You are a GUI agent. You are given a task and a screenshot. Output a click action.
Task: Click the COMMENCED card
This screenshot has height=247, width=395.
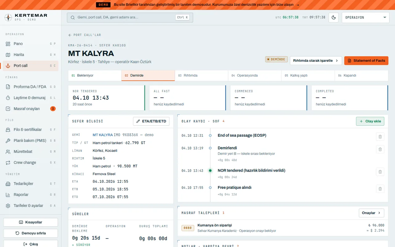(268, 98)
